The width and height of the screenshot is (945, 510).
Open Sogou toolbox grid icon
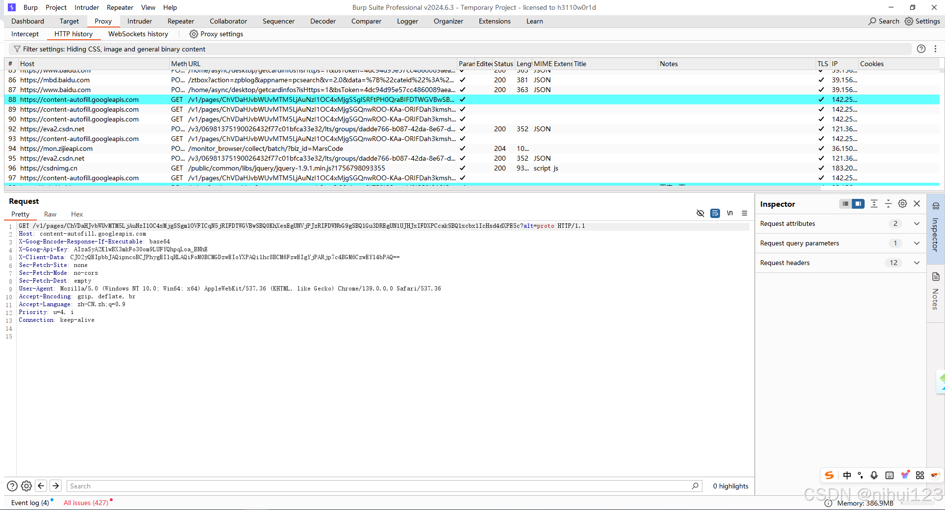pyautogui.click(x=920, y=475)
